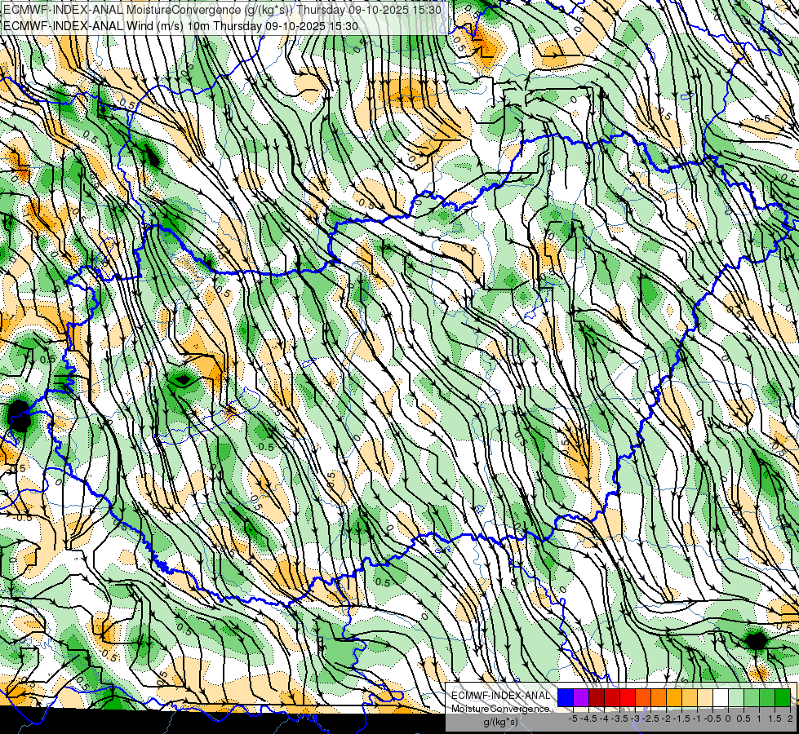Click the '0' legend scale value

[x=728, y=719]
